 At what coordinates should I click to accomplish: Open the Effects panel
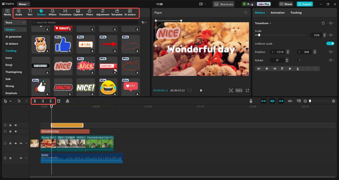click(x=52, y=12)
